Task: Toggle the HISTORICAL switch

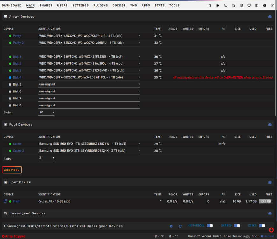Action: (210, 226)
